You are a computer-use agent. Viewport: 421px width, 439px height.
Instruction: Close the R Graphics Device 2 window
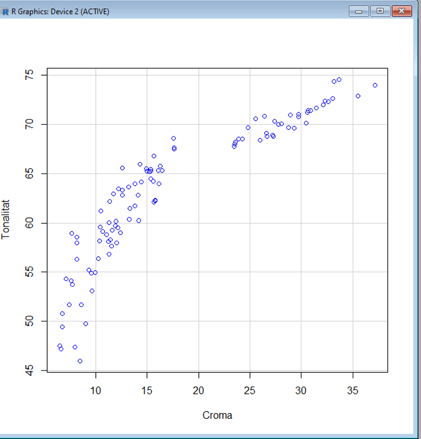coord(402,11)
